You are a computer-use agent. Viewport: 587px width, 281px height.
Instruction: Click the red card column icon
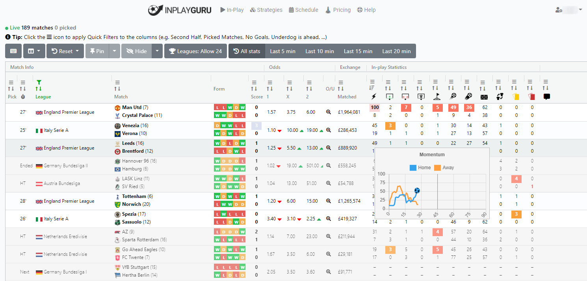532,96
